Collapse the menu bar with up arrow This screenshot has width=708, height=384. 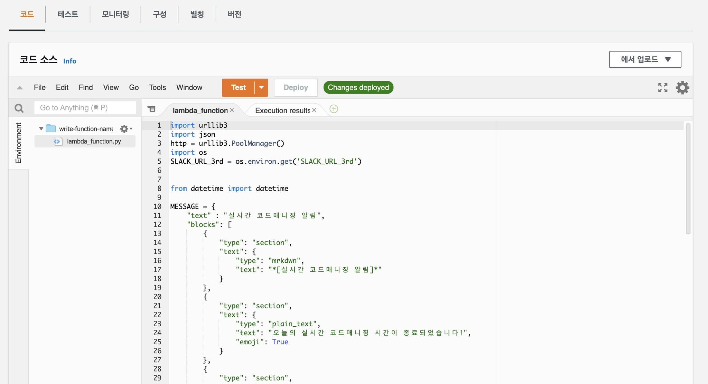click(20, 88)
